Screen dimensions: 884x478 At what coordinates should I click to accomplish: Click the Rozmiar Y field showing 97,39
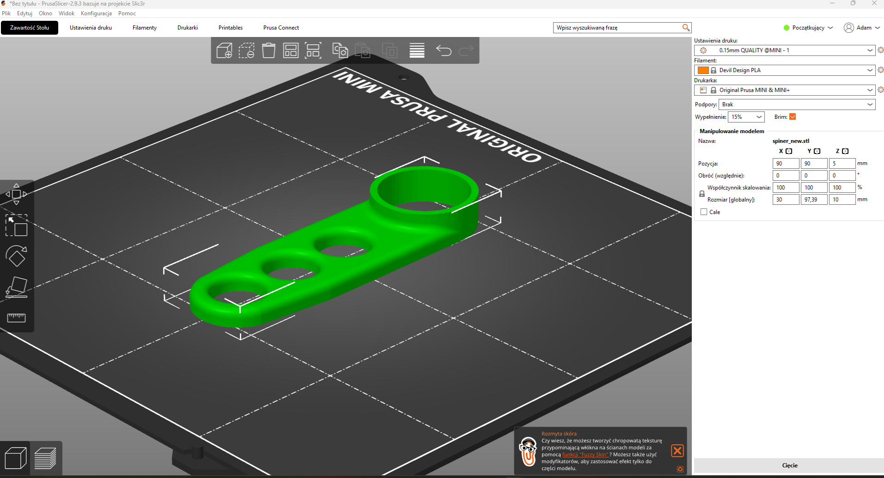tap(814, 200)
